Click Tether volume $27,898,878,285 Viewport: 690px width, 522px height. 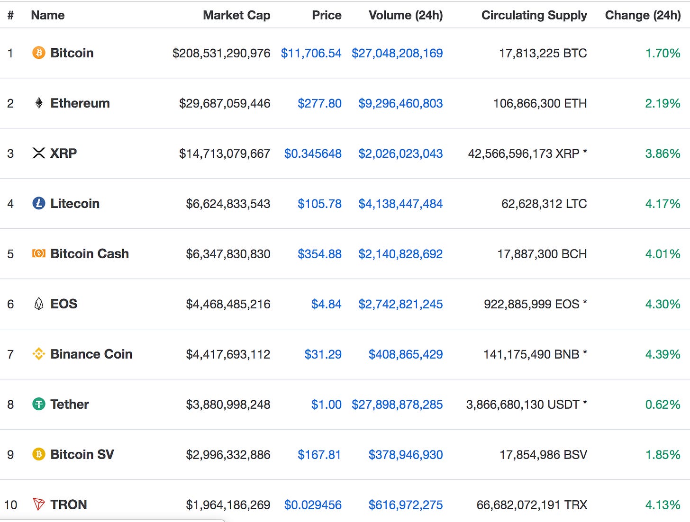(397, 405)
